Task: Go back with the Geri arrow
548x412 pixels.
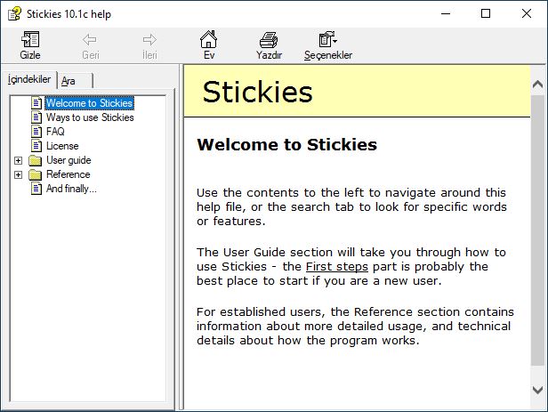Action: pos(90,45)
